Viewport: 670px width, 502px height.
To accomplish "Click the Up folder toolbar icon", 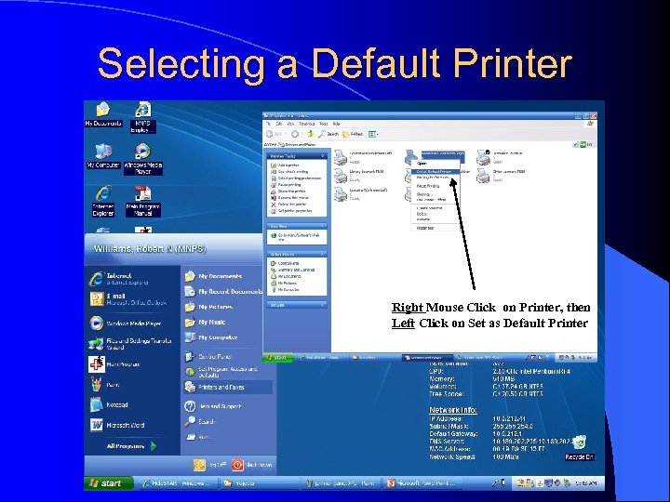I will tap(310, 134).
